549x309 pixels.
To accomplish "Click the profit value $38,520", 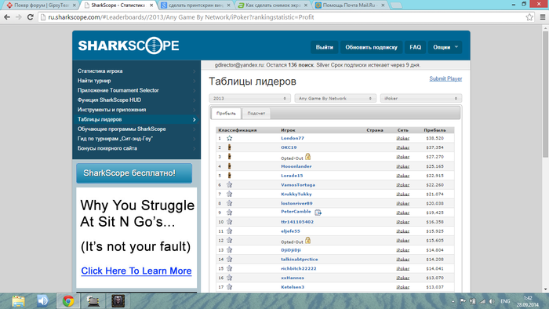I will (x=434, y=138).
